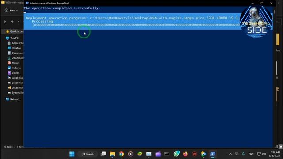
Task: Launch Google Chrome from the taskbar
Action: tap(122, 154)
